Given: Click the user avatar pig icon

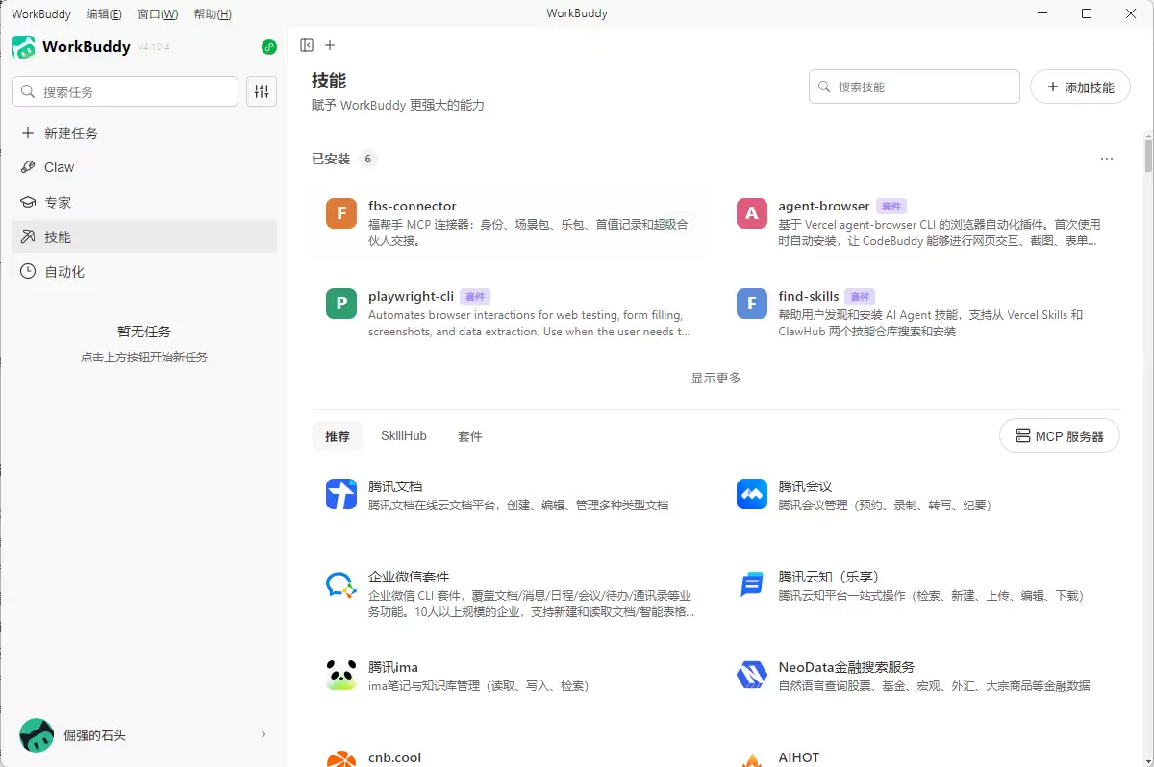Looking at the screenshot, I should tap(37, 735).
